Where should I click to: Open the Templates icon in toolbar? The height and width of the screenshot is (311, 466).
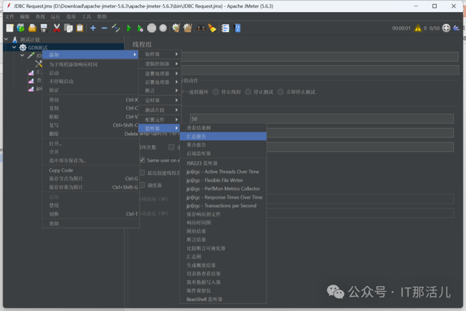pyautogui.click(x=21, y=28)
